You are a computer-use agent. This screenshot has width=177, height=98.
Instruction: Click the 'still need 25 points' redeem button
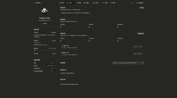[x=137, y=54]
